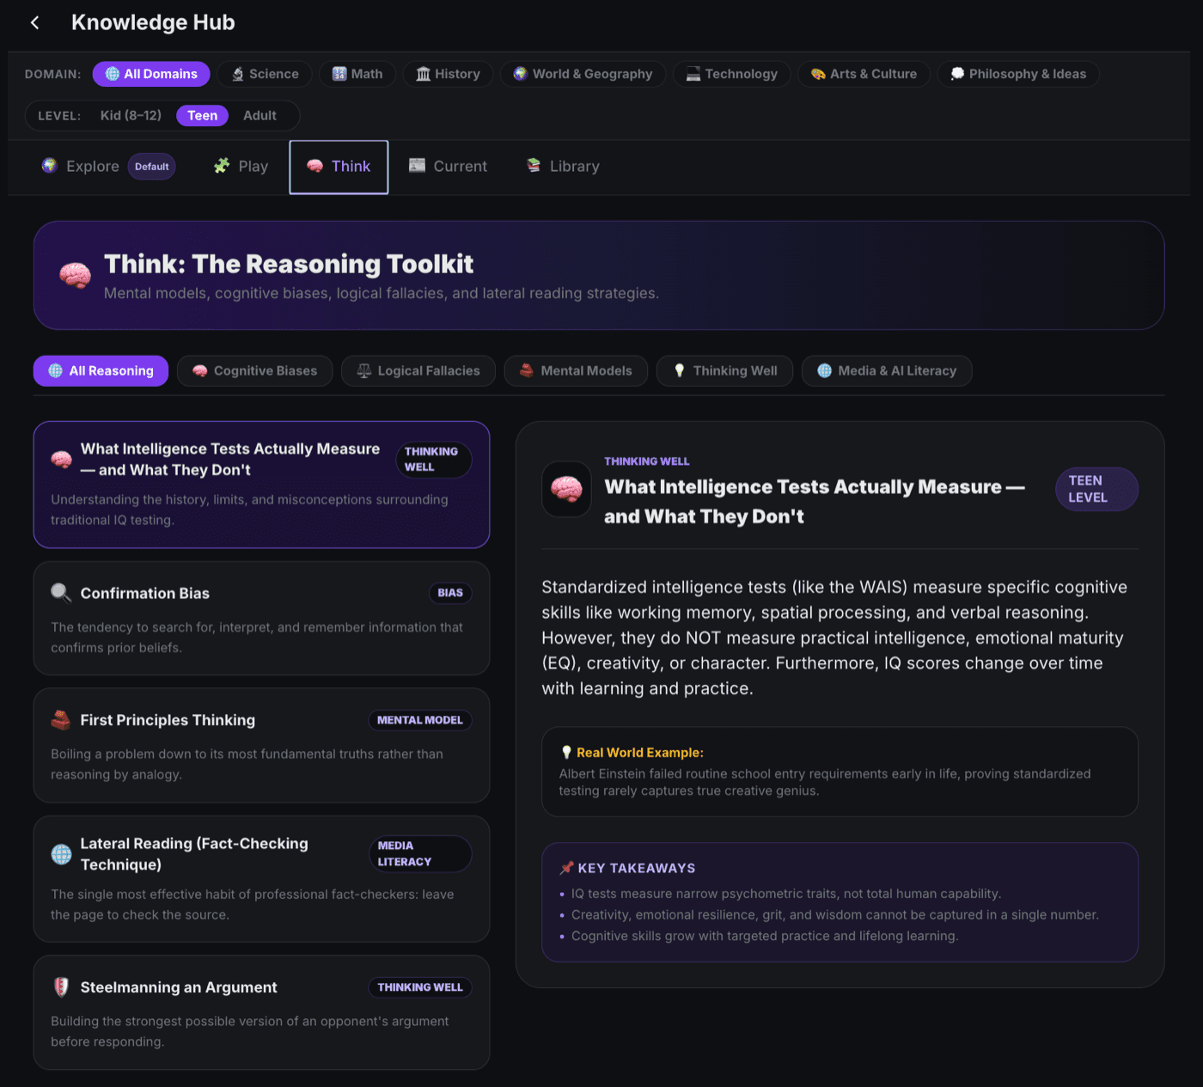Click the brain icon in the Think banner
1203x1087 pixels.
coord(76,275)
